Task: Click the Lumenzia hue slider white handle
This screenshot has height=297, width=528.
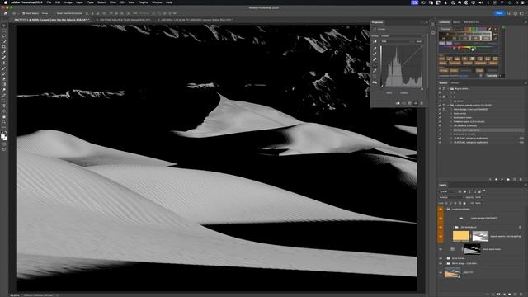Action: tap(473, 49)
